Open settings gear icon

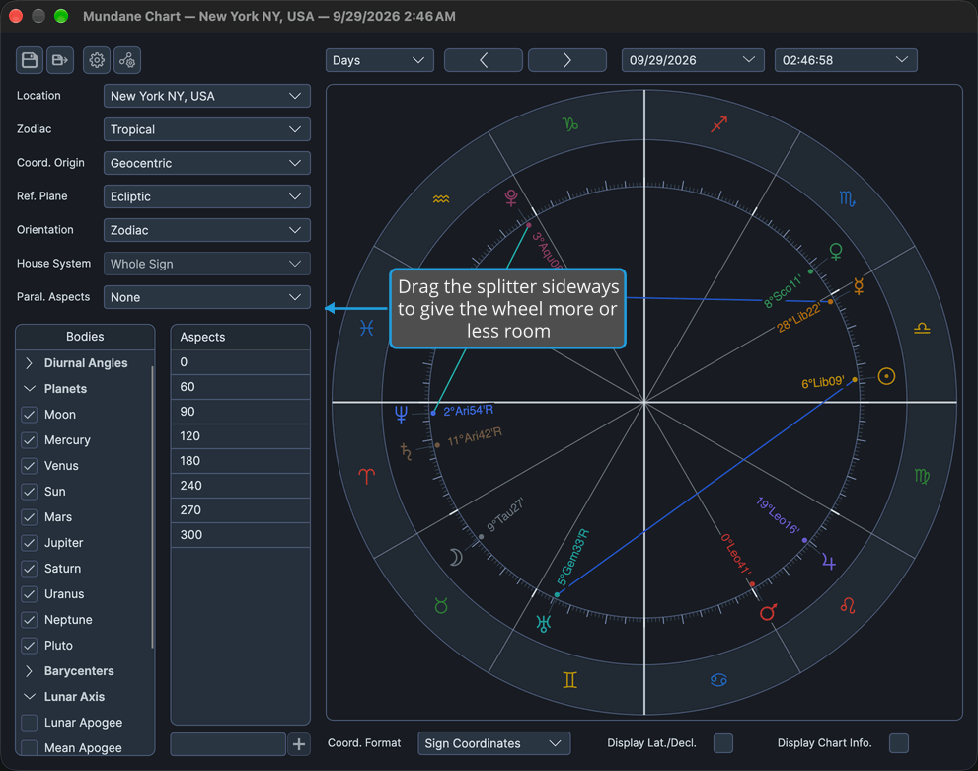pyautogui.click(x=97, y=60)
